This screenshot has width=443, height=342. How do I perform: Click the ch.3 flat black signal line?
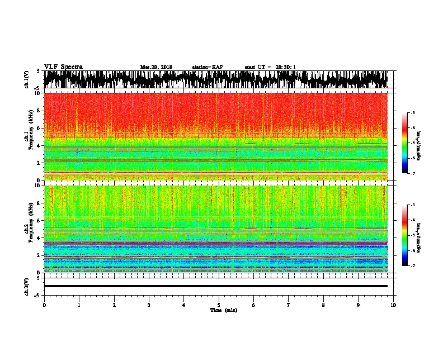[215, 286]
